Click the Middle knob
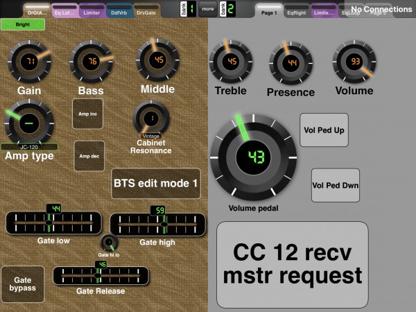416x312 pixels. (x=157, y=60)
